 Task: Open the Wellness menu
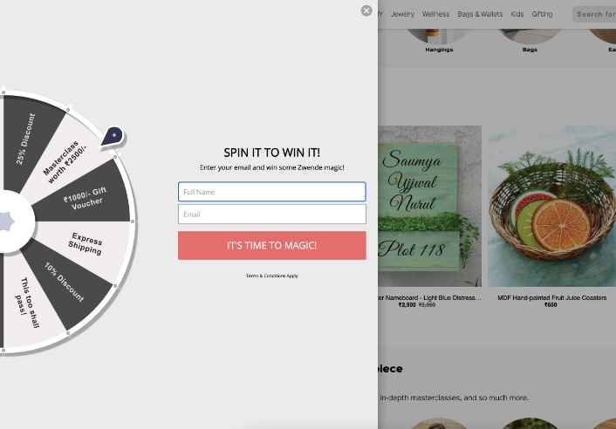pos(435,14)
